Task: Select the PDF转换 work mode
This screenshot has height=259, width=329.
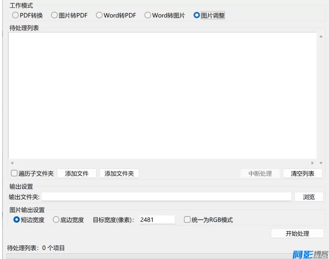Action: (15, 15)
